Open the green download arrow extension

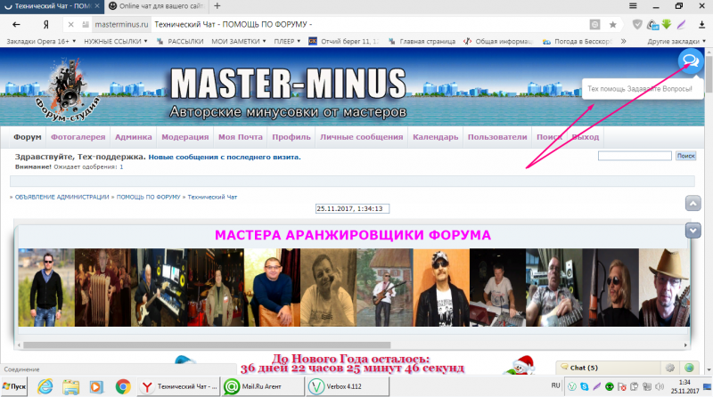[667, 25]
